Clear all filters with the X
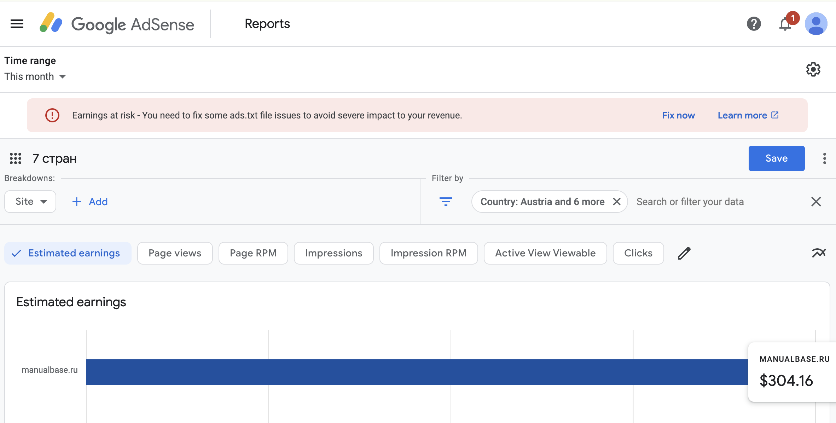The image size is (836, 423). point(816,202)
